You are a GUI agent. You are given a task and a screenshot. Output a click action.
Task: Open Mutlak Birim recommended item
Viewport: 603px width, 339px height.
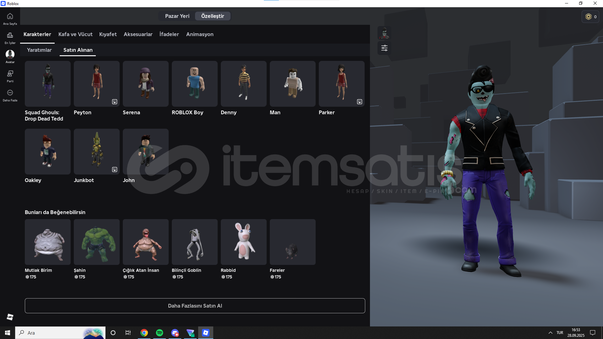[48, 242]
